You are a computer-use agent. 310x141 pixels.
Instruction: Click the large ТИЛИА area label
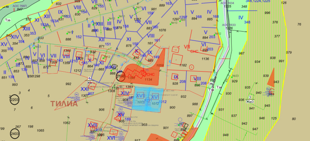64,104
